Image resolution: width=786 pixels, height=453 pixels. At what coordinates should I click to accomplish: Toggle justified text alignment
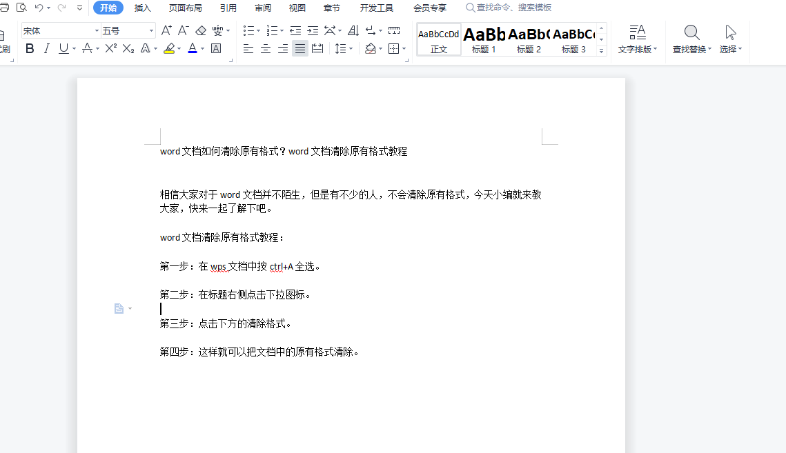[300, 48]
